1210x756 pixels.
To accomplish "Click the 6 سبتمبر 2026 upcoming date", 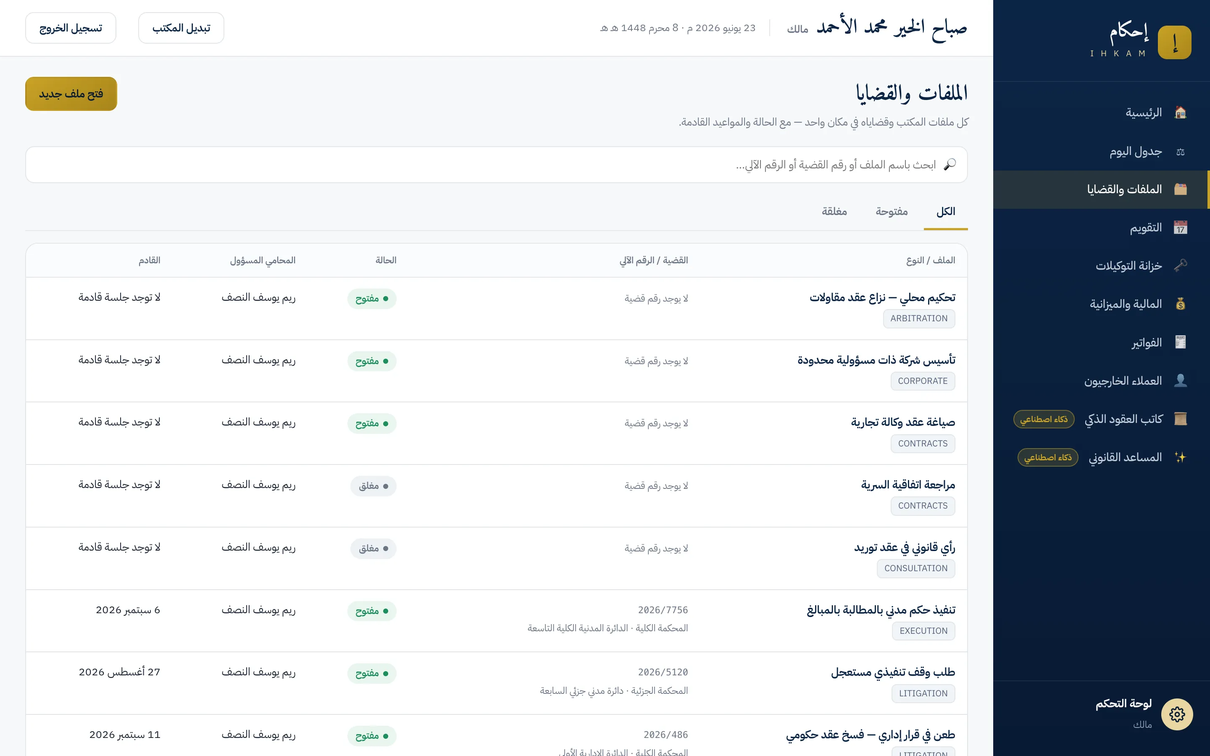I will pyautogui.click(x=128, y=610).
